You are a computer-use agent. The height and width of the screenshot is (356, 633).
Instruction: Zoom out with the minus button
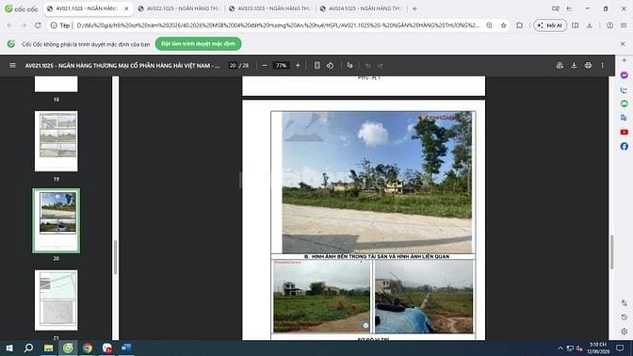coord(265,65)
